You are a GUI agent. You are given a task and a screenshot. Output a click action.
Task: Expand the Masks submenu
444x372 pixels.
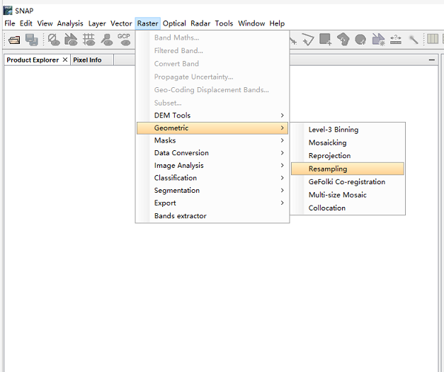coord(212,140)
